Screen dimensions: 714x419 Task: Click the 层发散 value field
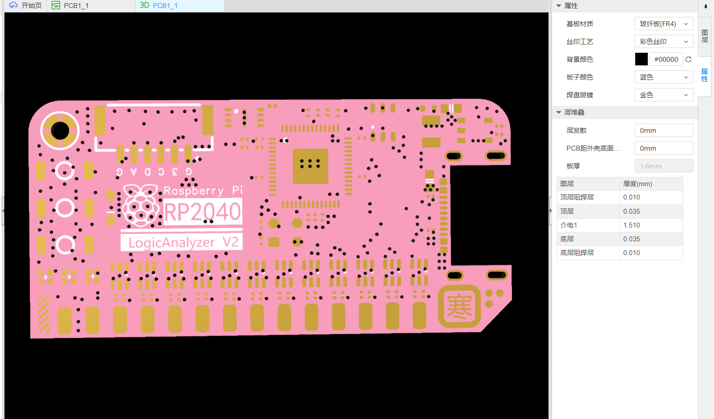663,131
